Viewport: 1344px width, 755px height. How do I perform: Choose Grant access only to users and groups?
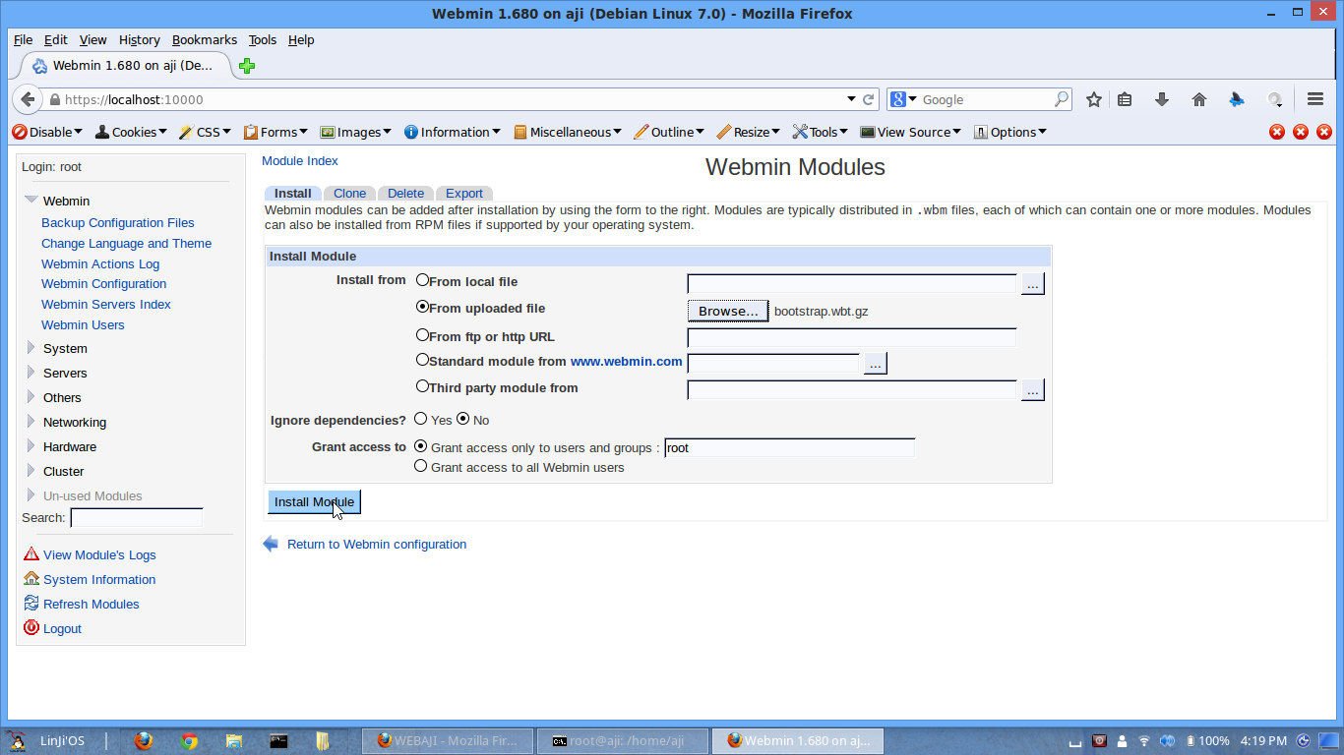(421, 446)
